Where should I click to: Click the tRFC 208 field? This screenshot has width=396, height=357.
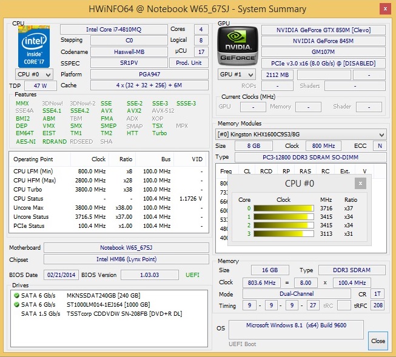[x=378, y=305]
